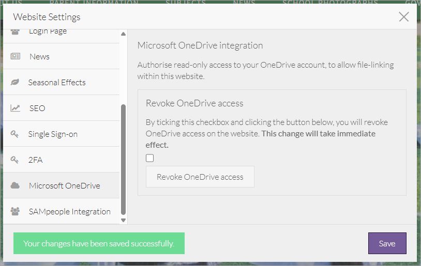
Task: Click the Microsoft OneDrive cloud icon
Action: pos(15,185)
